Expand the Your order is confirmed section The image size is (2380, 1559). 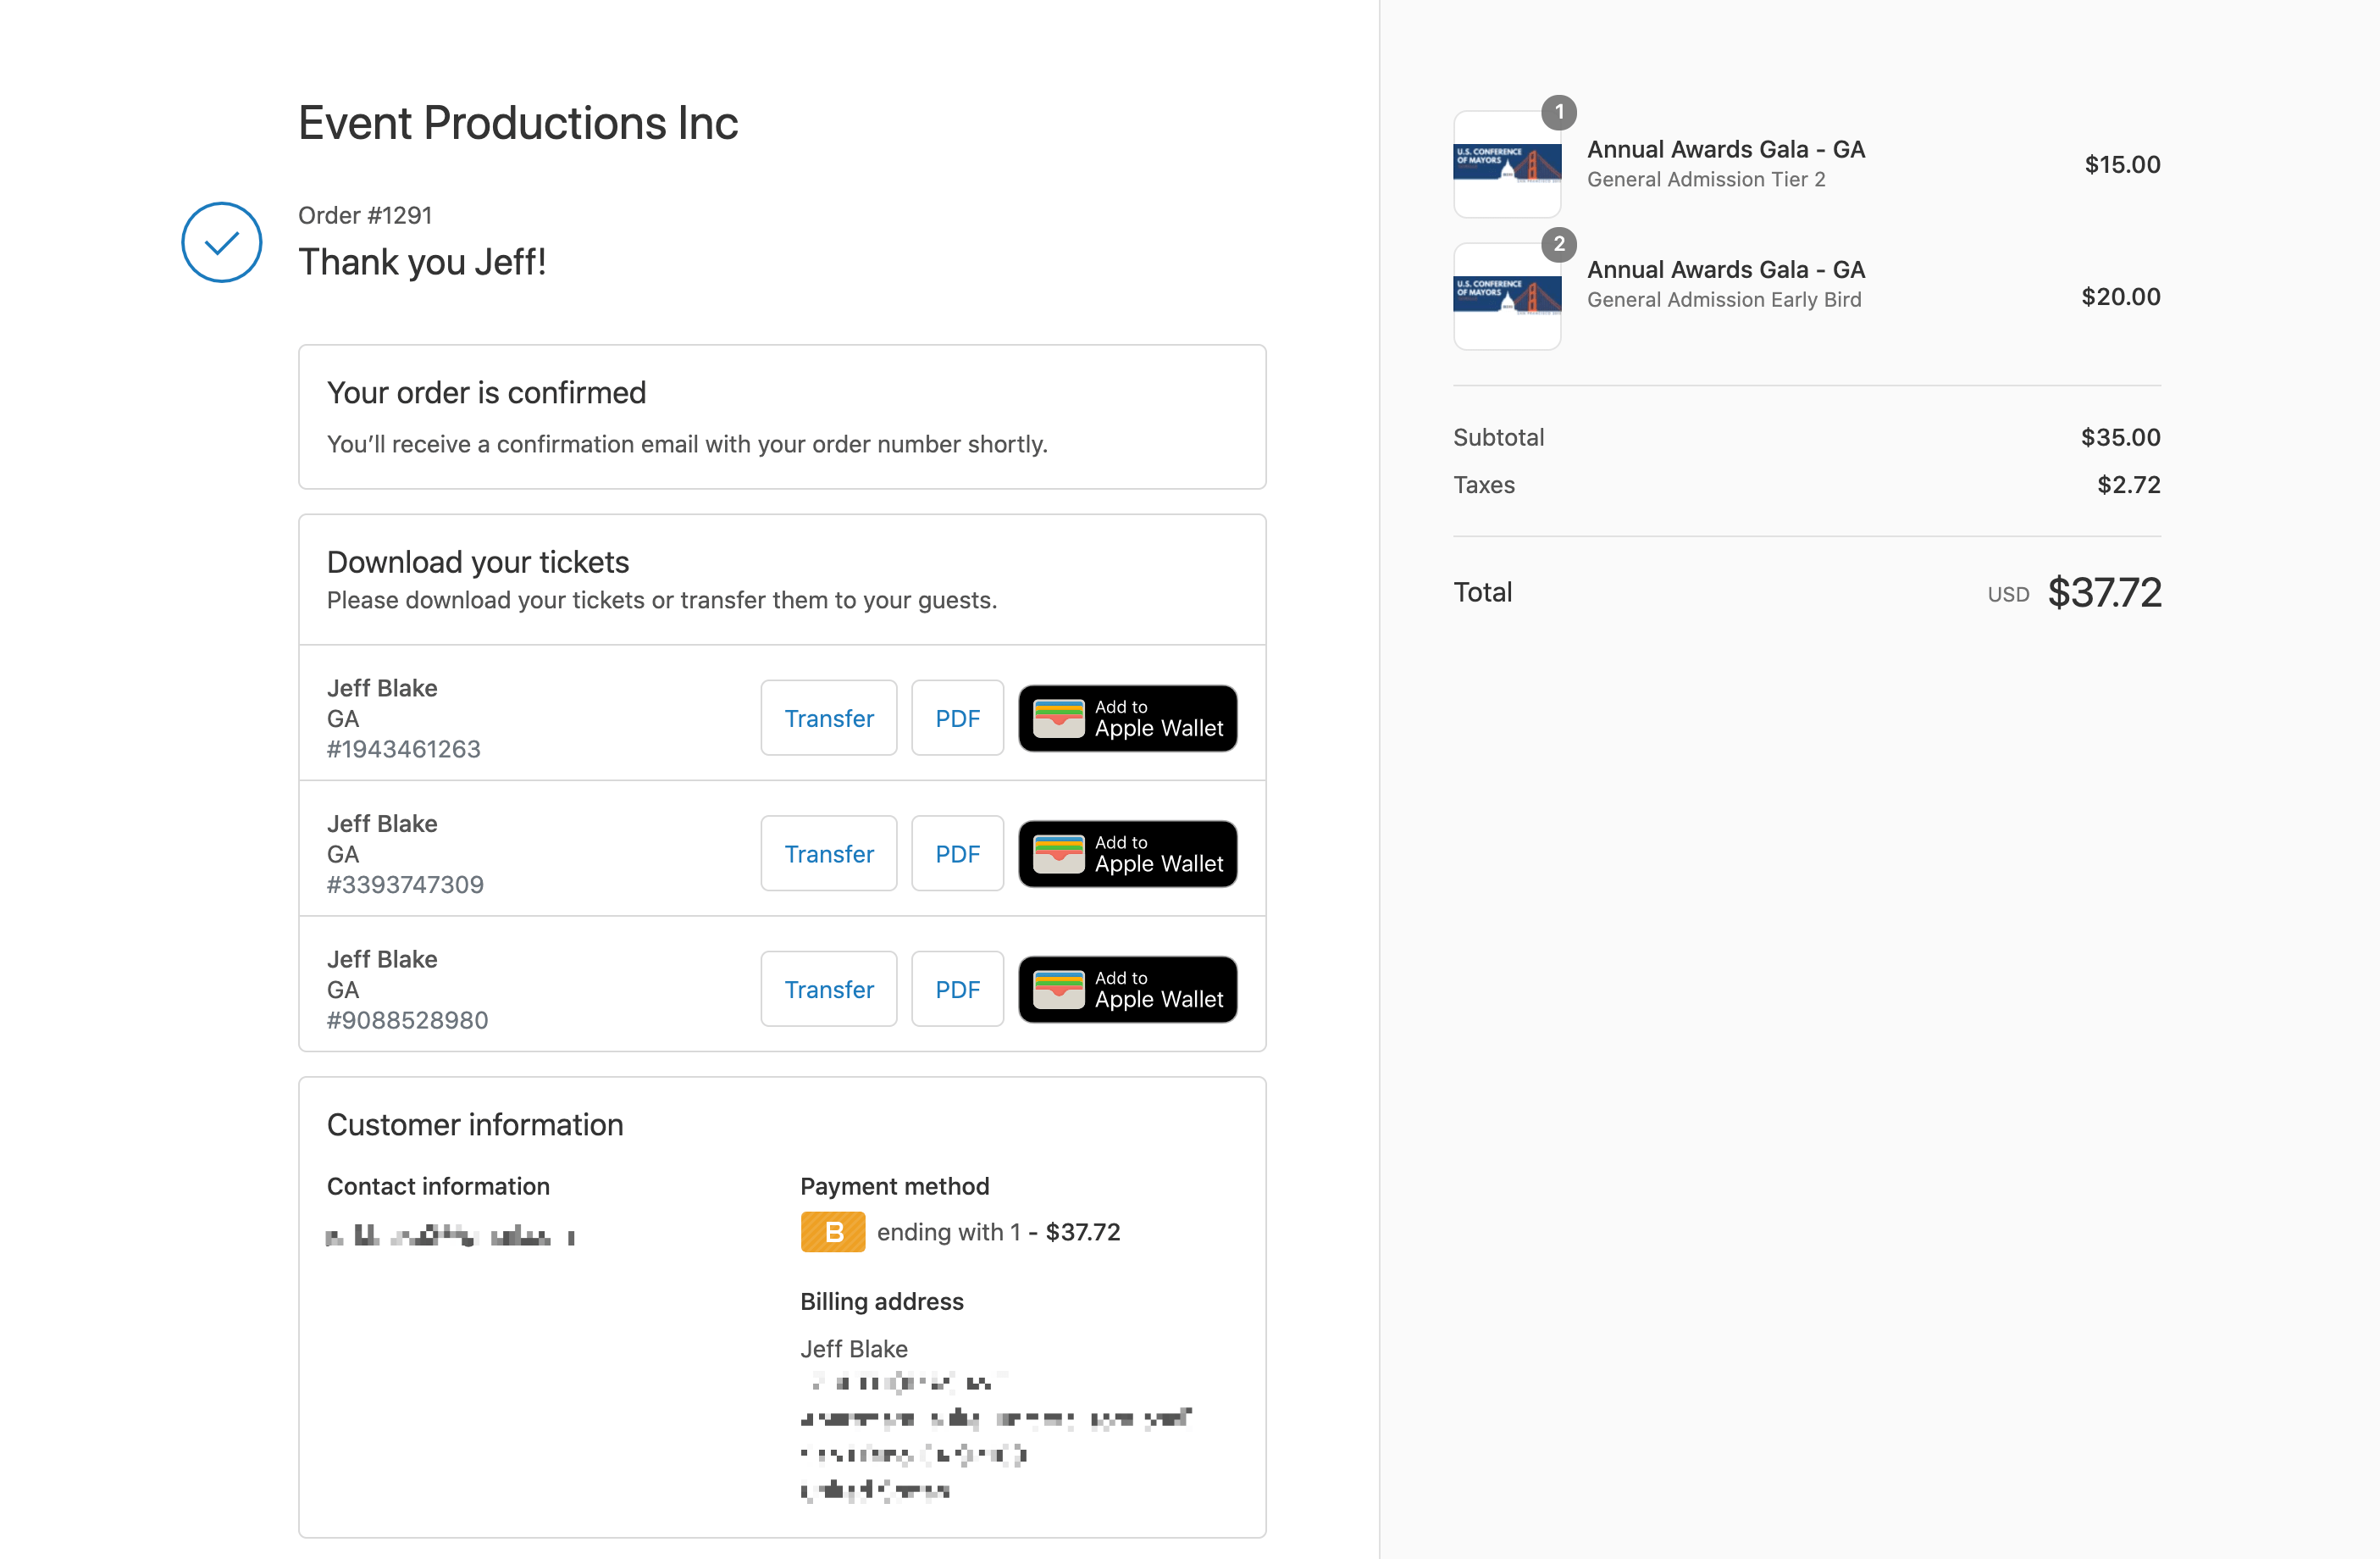pos(485,391)
